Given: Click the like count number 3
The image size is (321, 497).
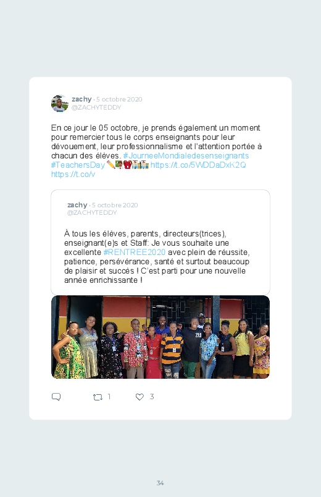Looking at the screenshot, I should (x=152, y=397).
